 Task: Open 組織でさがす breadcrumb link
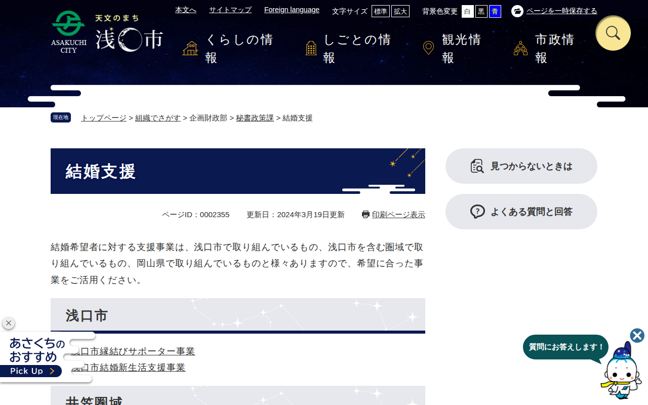[x=158, y=118]
